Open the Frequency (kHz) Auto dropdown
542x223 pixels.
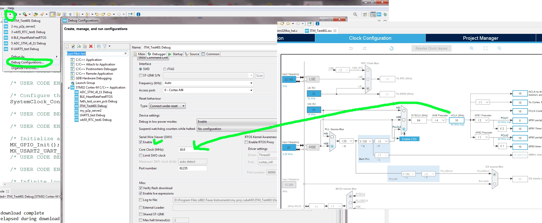point(208,83)
